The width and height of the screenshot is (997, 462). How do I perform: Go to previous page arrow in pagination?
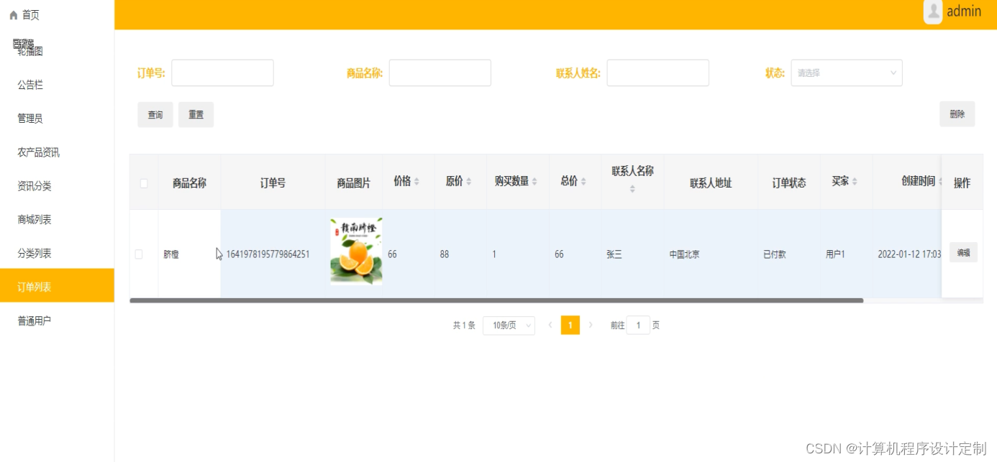(x=550, y=325)
